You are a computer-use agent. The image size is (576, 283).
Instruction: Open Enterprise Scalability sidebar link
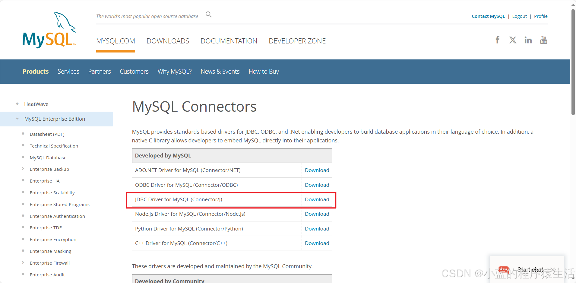point(52,193)
